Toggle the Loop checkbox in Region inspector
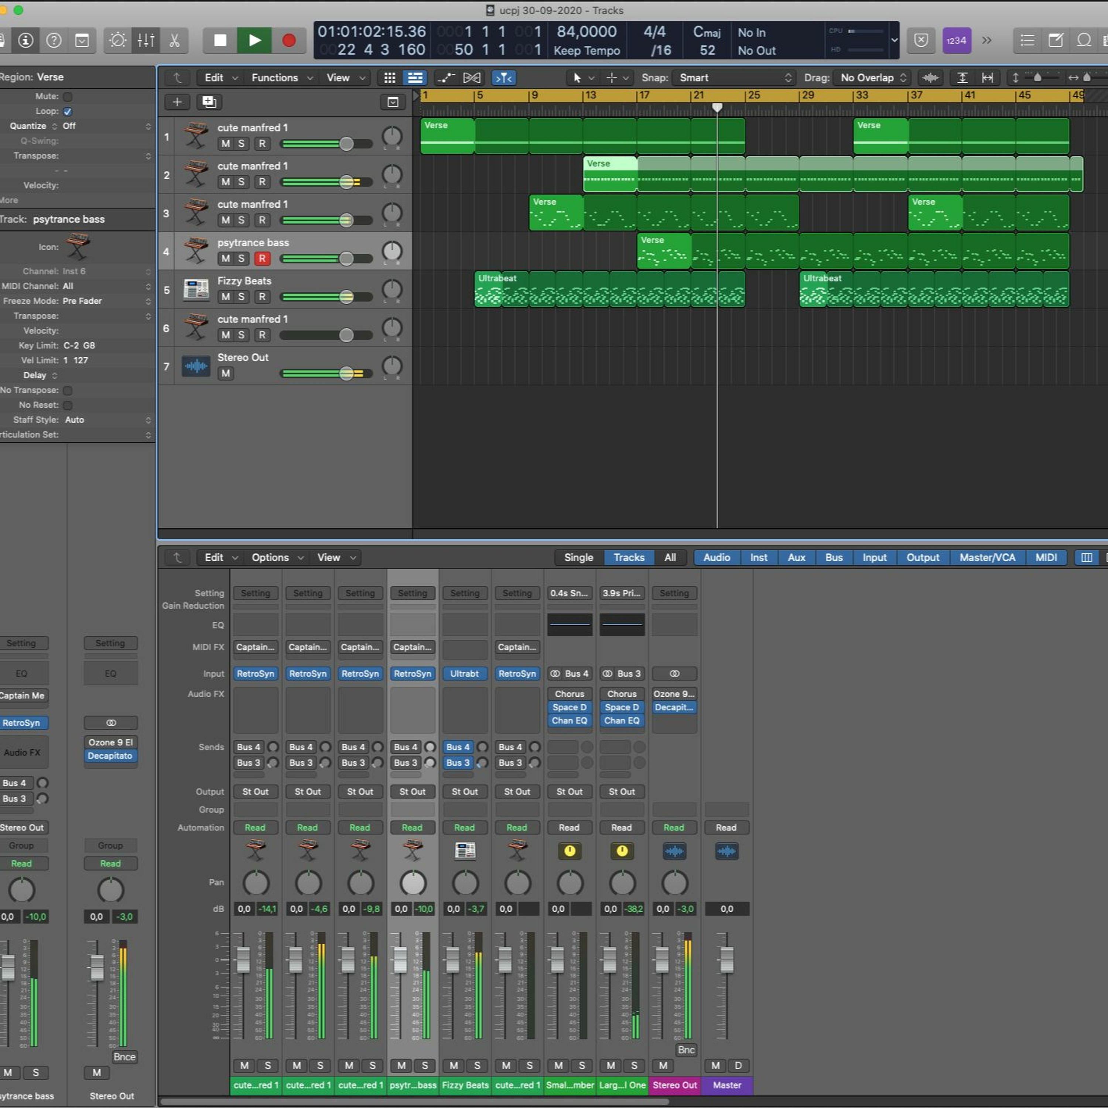 (x=68, y=111)
